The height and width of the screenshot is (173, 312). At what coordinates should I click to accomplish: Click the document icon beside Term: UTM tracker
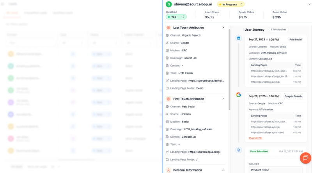tap(167, 73)
